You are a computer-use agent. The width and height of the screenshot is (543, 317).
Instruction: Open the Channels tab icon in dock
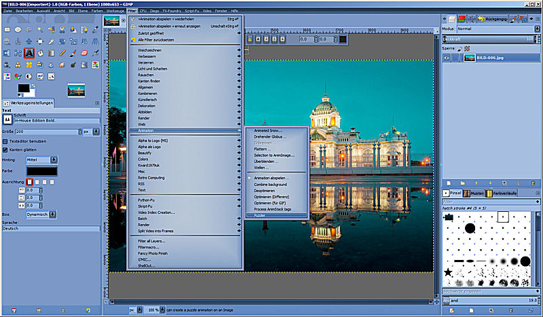click(462, 19)
